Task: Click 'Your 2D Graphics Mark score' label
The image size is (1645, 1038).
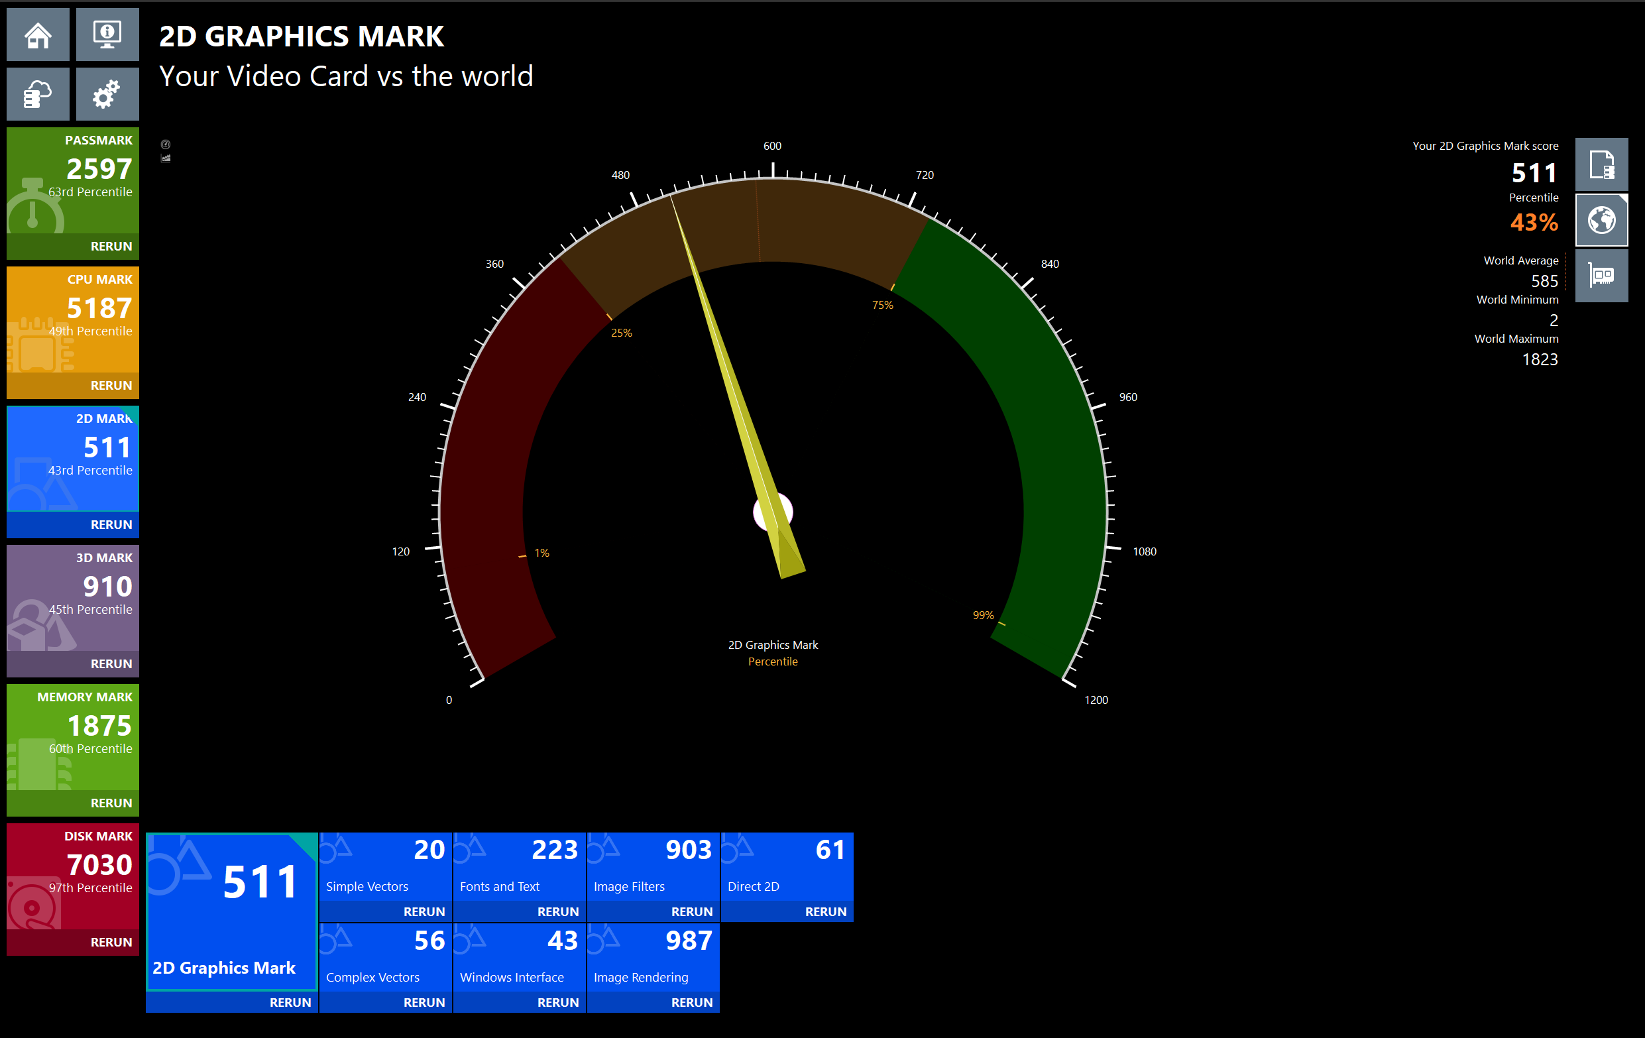Action: (x=1485, y=146)
